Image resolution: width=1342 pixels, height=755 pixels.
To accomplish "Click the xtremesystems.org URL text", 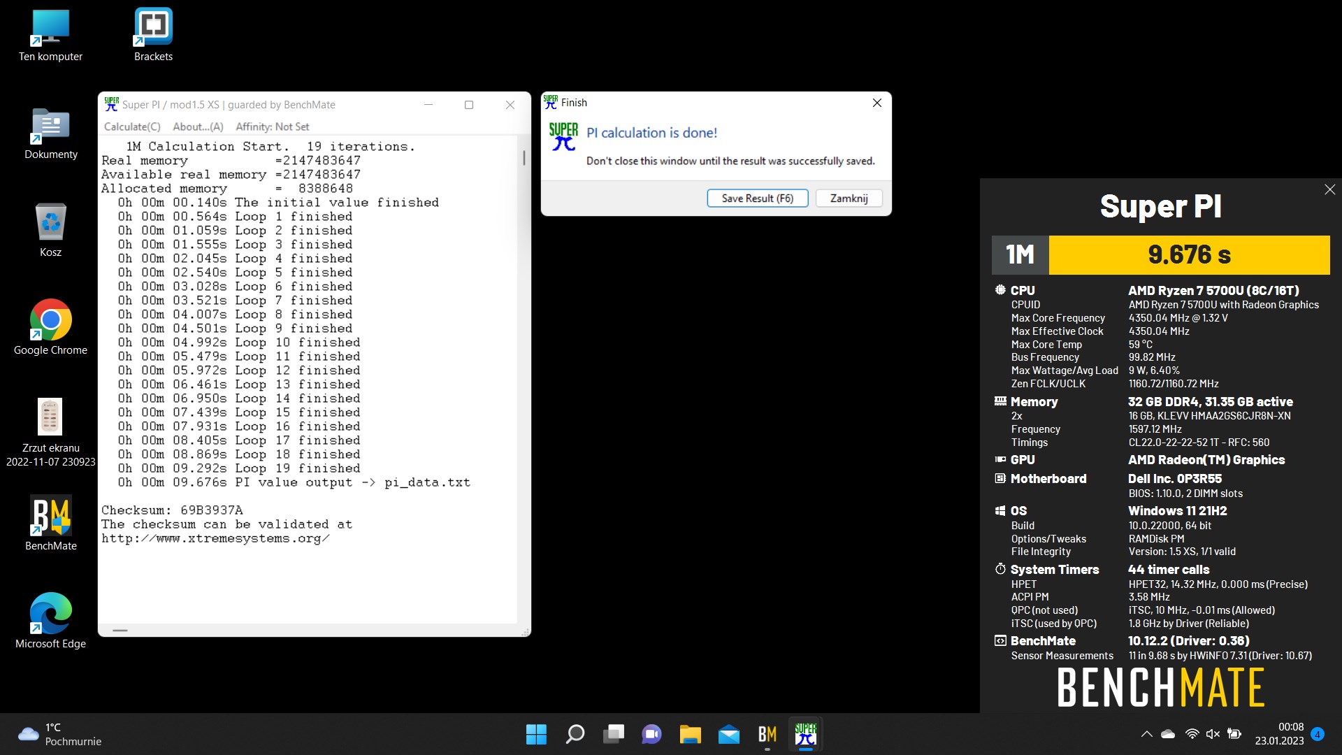I will tap(215, 538).
